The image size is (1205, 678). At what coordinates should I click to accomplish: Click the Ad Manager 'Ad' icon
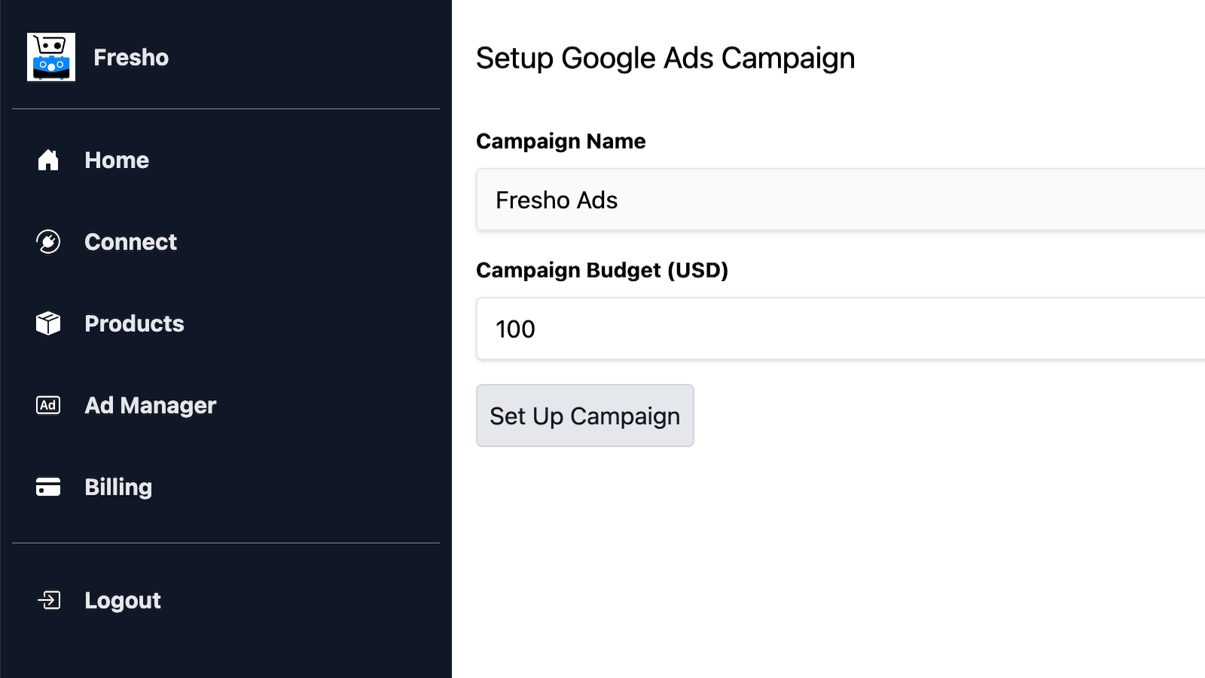[x=48, y=405]
